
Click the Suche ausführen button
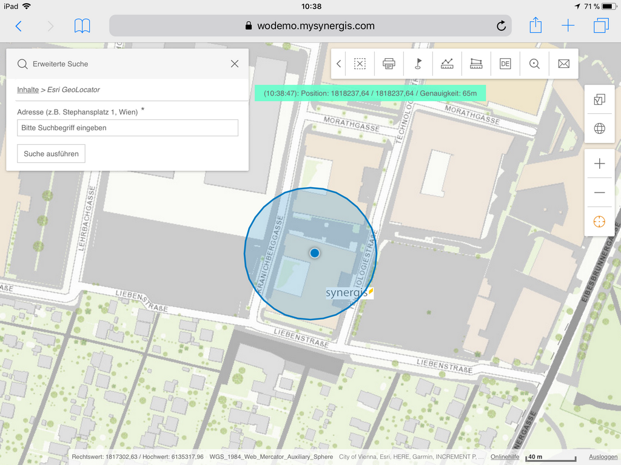(51, 153)
